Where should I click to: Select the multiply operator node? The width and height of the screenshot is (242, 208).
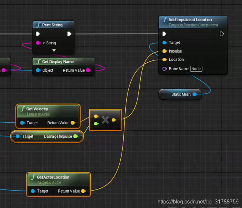[x=105, y=120]
